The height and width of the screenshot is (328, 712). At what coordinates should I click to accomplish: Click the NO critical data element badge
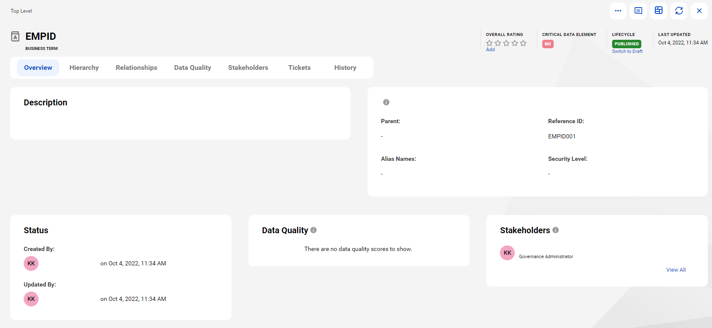[548, 44]
